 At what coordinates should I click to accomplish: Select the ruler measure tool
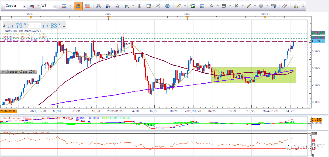(178, 6)
